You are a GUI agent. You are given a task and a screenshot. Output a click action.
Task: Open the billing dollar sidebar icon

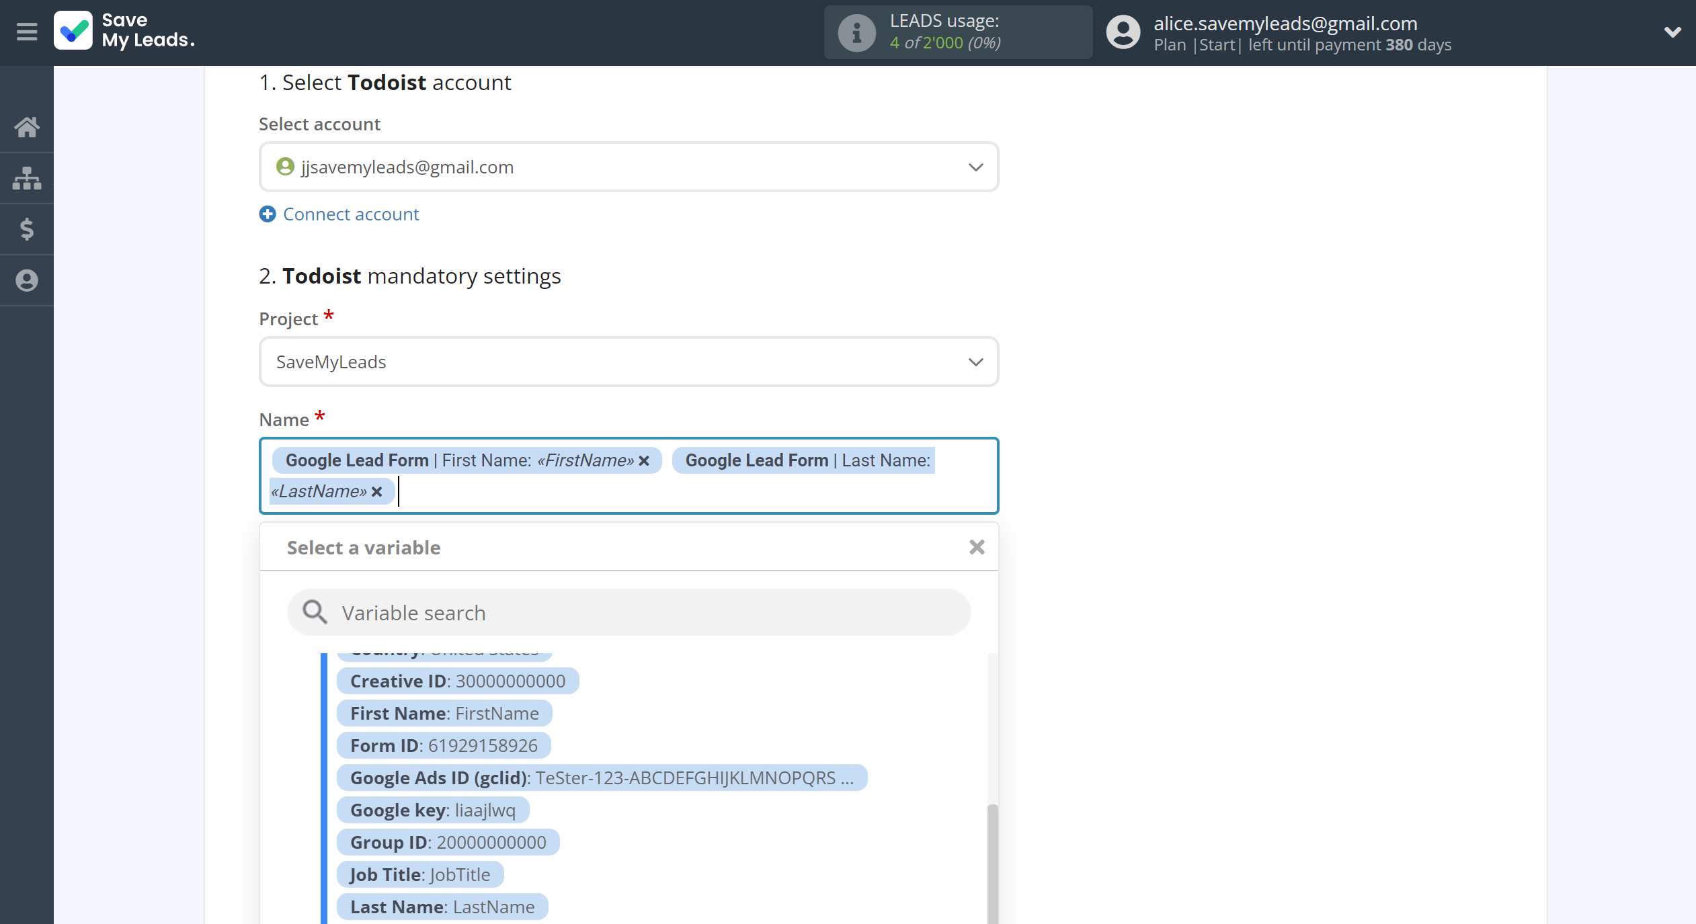pos(27,229)
